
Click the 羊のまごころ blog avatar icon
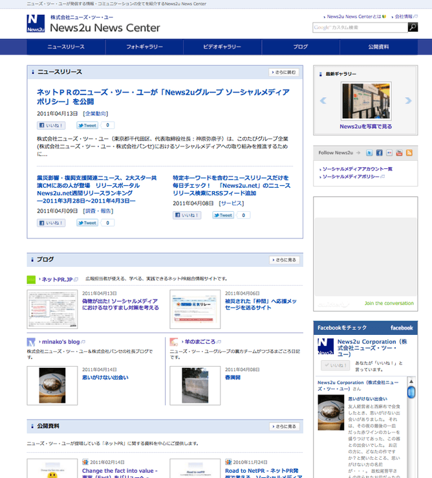click(174, 342)
